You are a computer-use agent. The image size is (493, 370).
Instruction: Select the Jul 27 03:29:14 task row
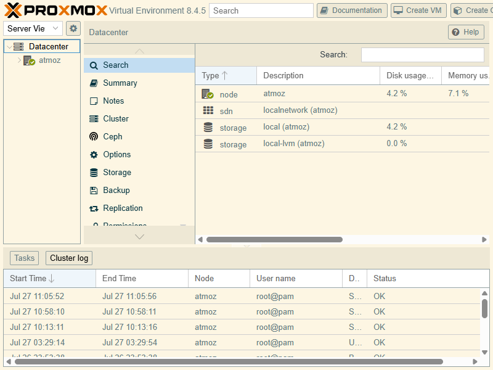click(242, 342)
